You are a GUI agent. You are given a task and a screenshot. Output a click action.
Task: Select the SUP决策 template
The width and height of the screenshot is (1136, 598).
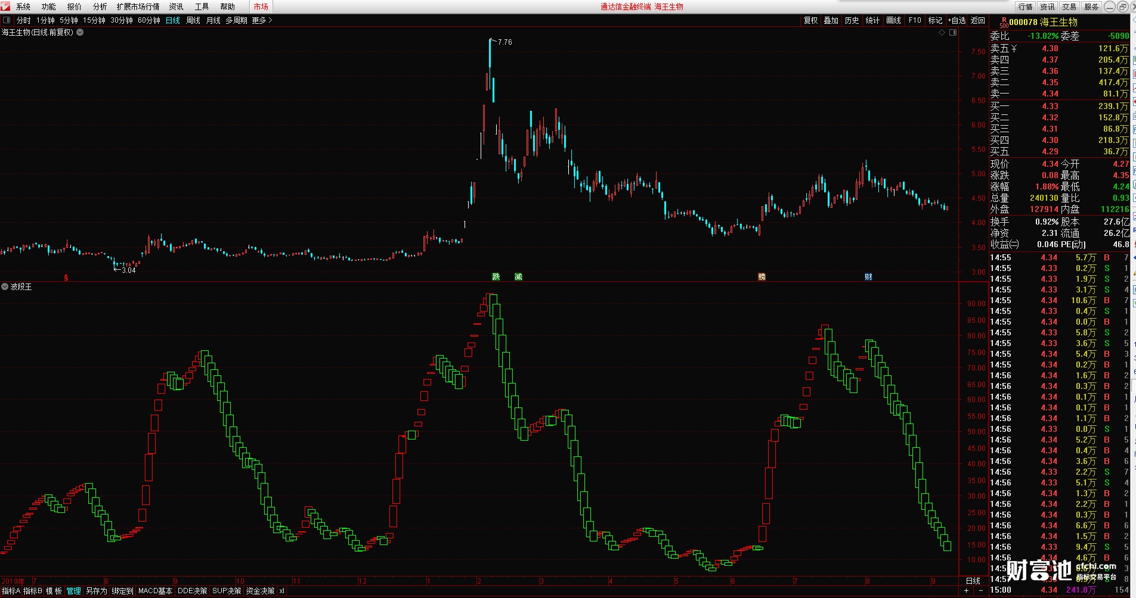(227, 591)
